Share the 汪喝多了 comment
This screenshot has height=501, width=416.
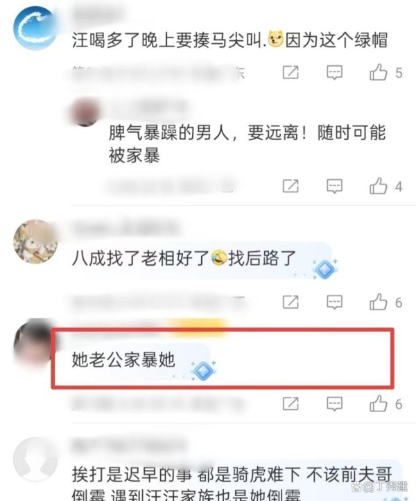coord(291,73)
